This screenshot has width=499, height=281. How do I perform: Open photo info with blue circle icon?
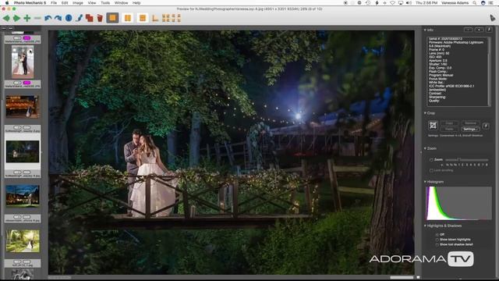tap(69, 18)
